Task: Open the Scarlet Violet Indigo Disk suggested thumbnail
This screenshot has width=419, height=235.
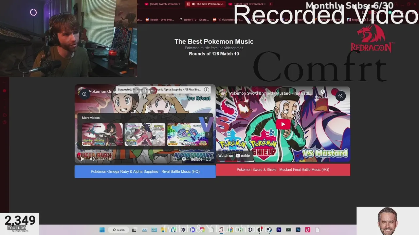Action: click(x=188, y=134)
